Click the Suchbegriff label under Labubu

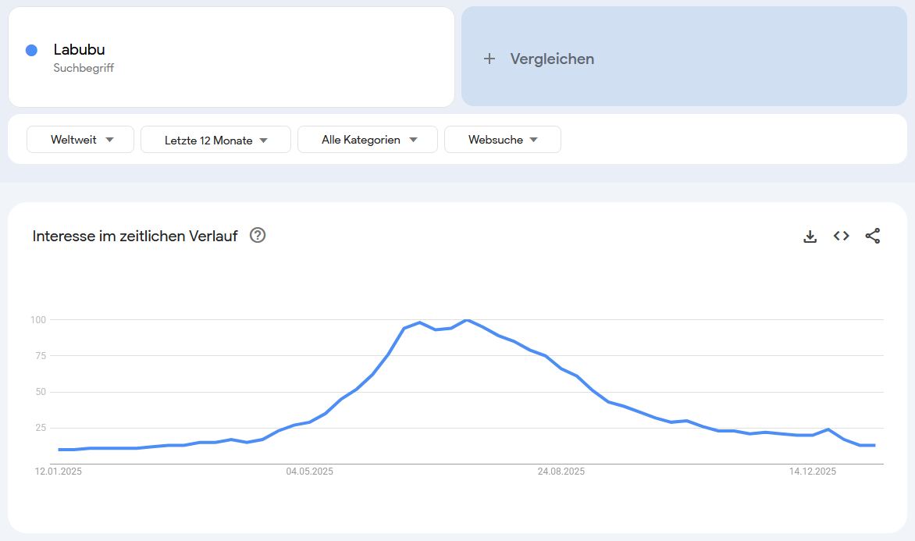coord(84,68)
